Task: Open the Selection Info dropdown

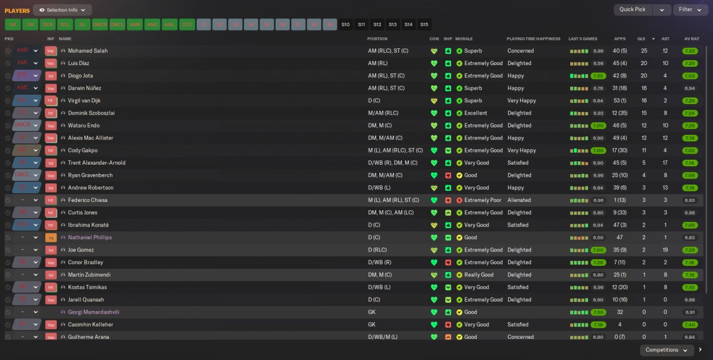Action: (x=62, y=10)
